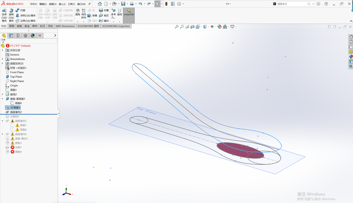Open the Options gear icon
The image size is (353, 203).
coord(179,4)
